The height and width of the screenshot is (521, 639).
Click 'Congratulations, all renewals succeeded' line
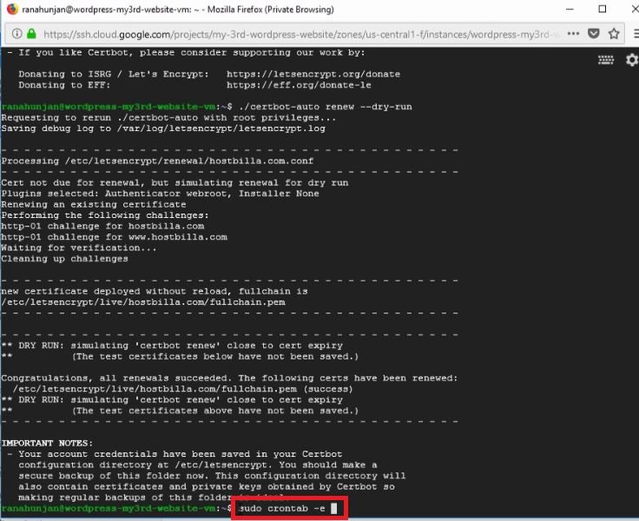229,379
